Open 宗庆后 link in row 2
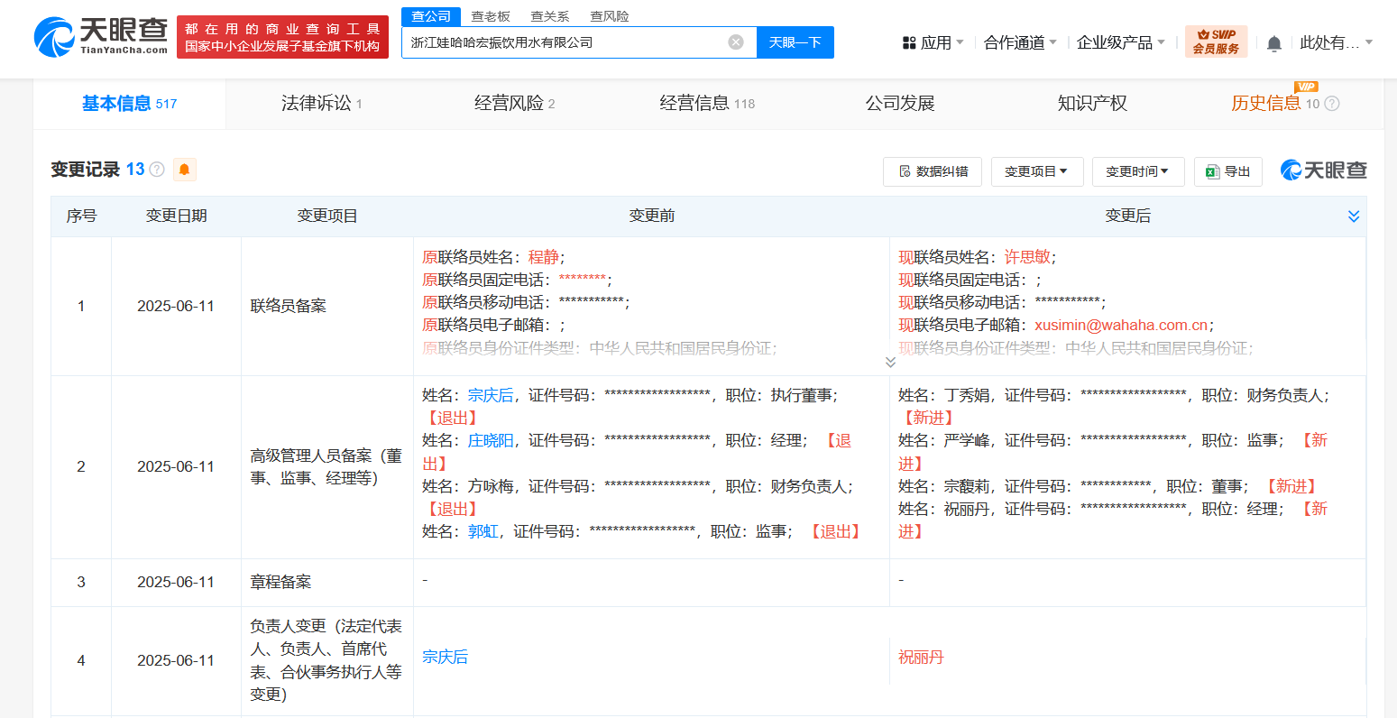The width and height of the screenshot is (1397, 718). coord(491,395)
